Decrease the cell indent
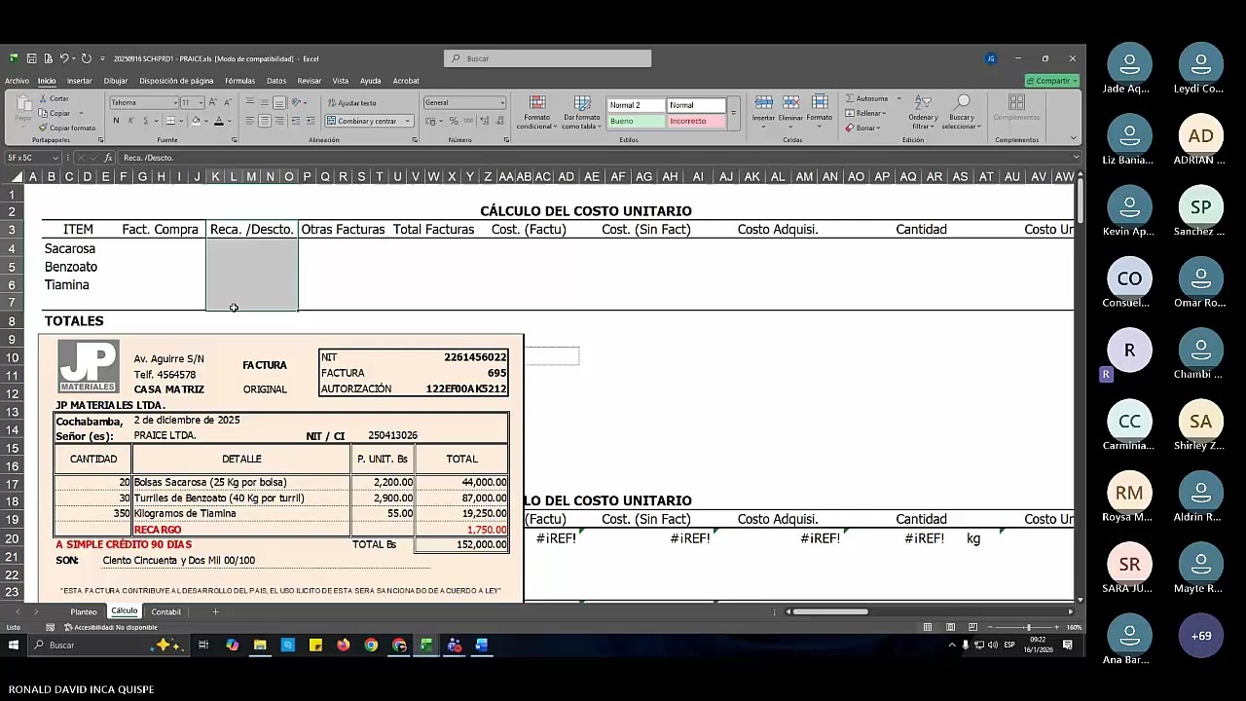The image size is (1246, 701). 296,121
